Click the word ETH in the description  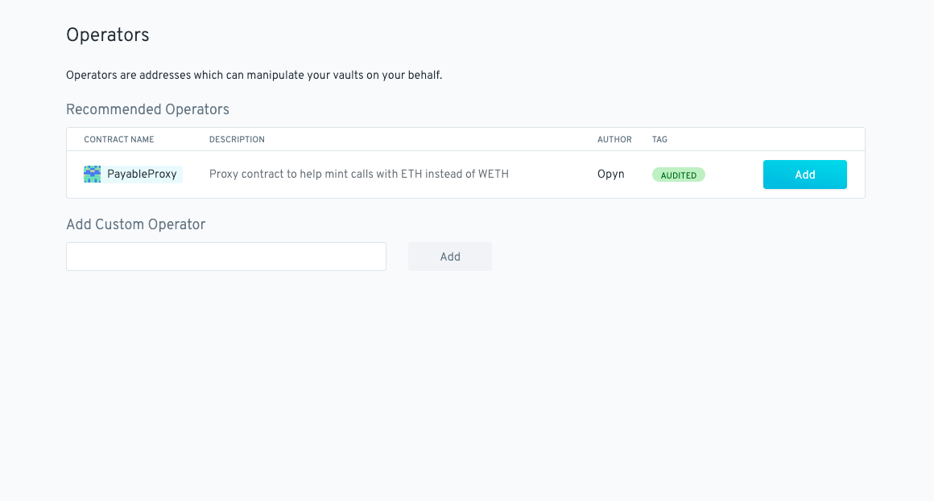point(411,175)
